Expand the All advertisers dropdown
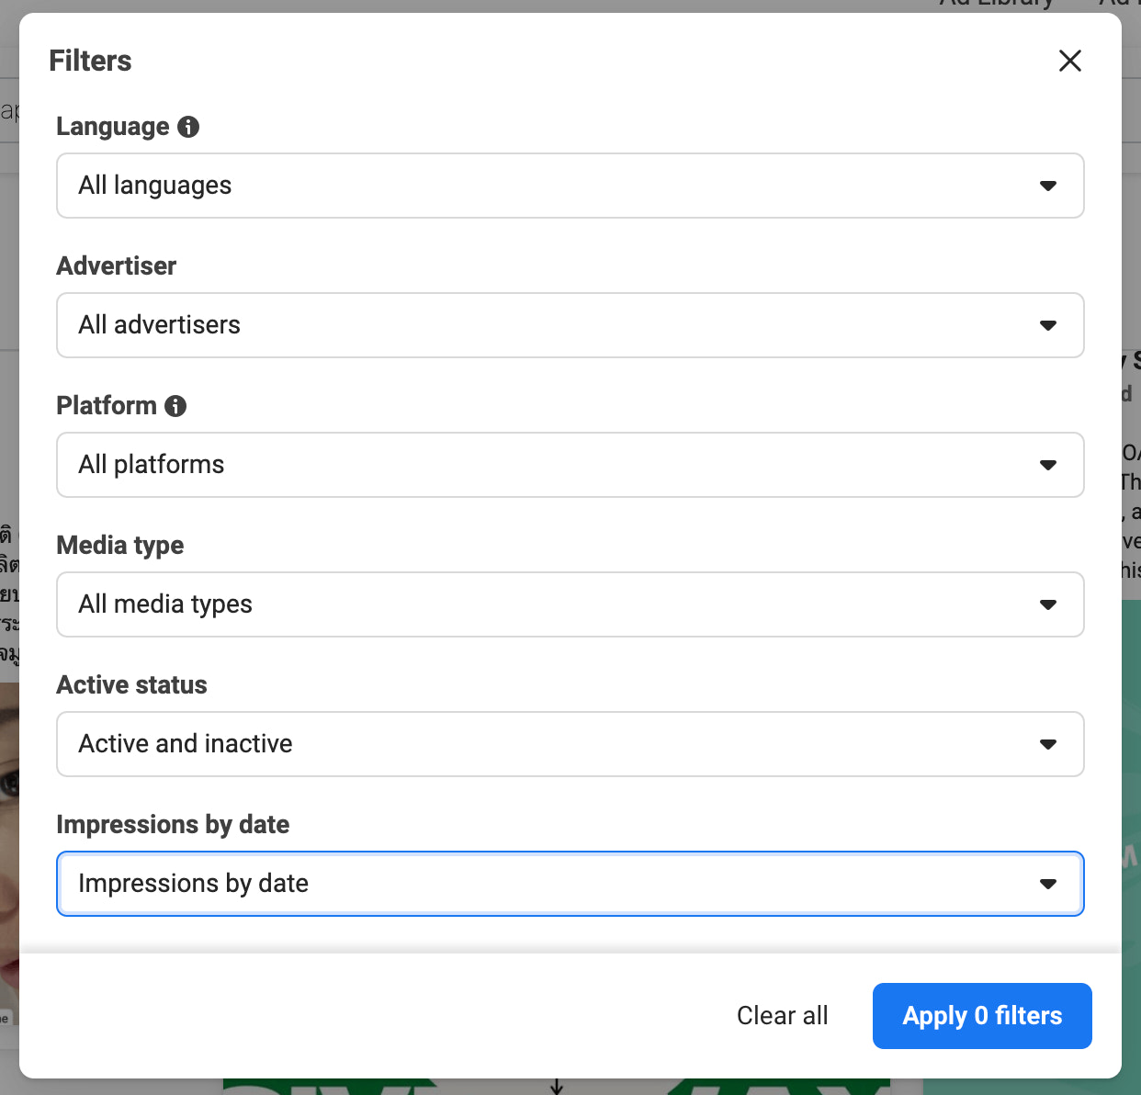 [570, 325]
